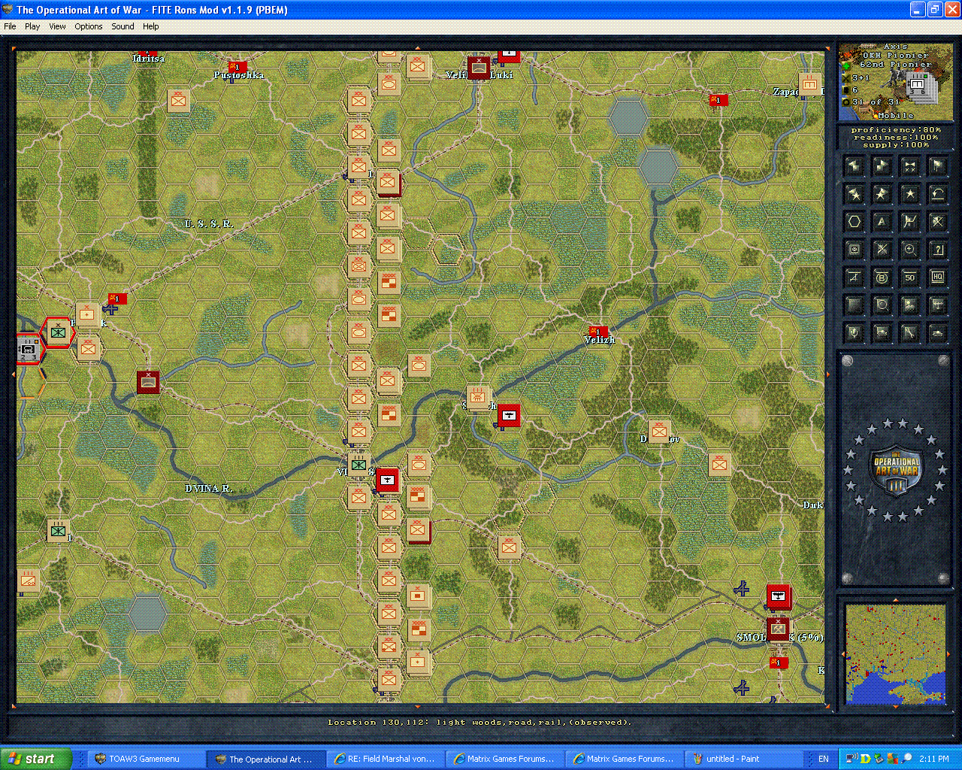Click the 50 icon button
The width and height of the screenshot is (962, 770).
point(910,277)
